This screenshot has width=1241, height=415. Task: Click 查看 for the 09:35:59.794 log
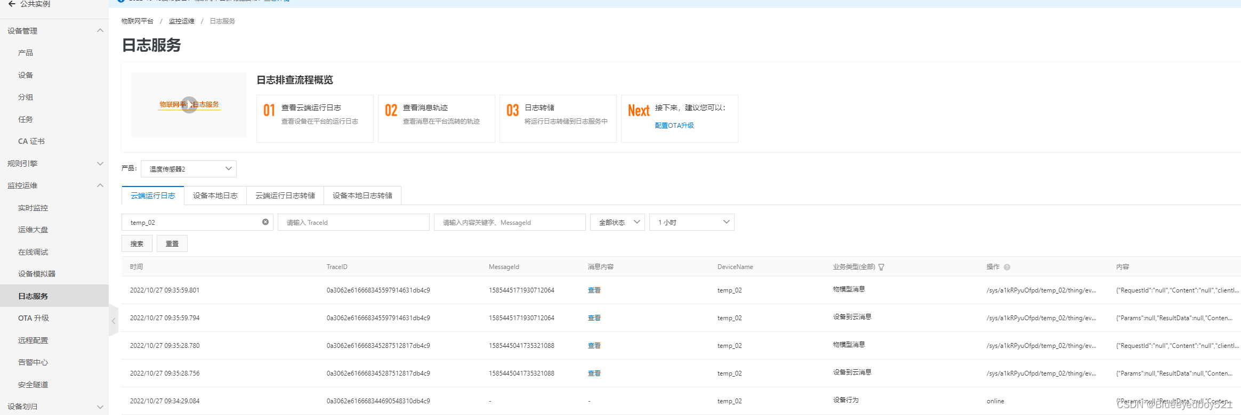[x=594, y=318]
